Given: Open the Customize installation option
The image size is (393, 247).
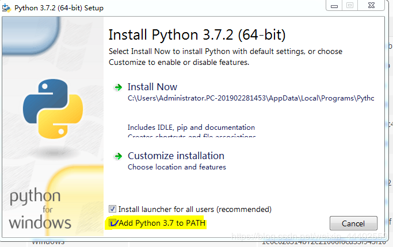Looking at the screenshot, I should coord(175,156).
